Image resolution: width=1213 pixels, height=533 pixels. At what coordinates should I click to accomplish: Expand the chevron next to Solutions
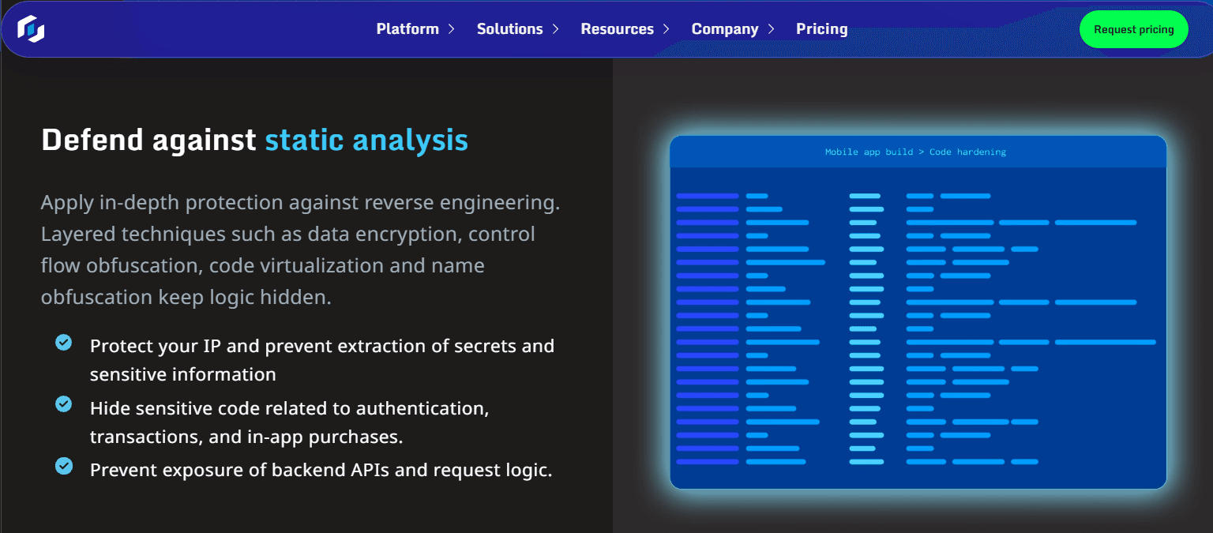click(555, 29)
